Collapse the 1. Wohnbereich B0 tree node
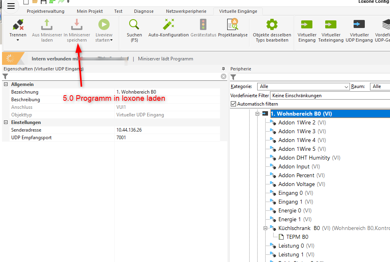Image resolution: width=390 pixels, height=262 pixels. tap(257, 114)
